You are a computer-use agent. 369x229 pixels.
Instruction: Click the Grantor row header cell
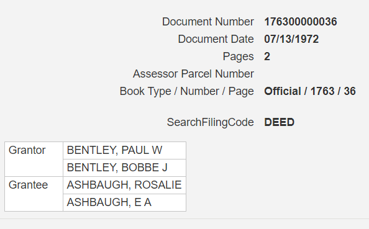tap(34, 159)
